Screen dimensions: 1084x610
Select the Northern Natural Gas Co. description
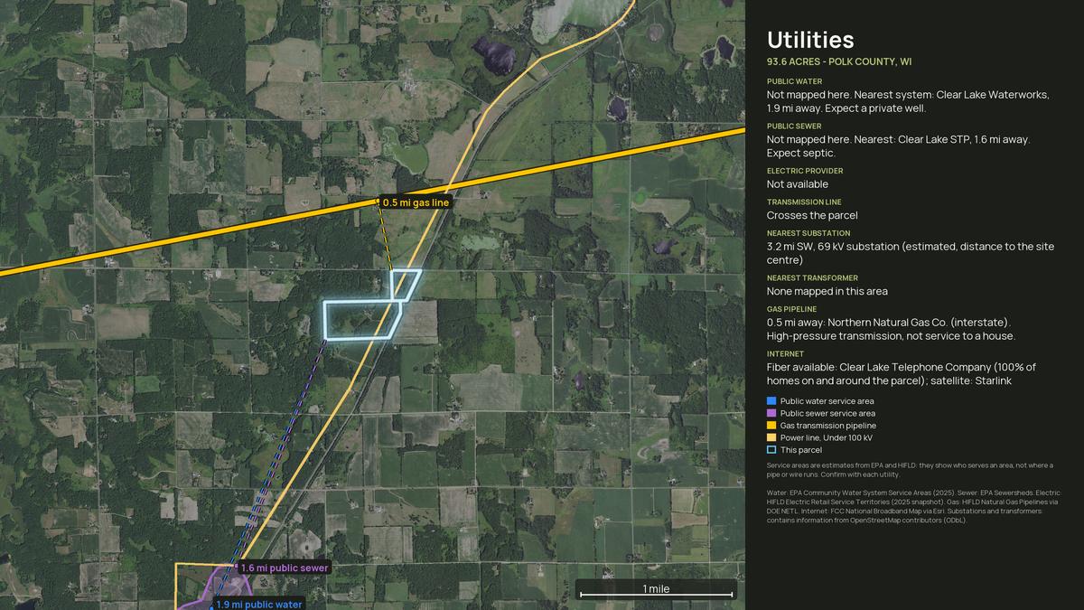[x=891, y=329]
